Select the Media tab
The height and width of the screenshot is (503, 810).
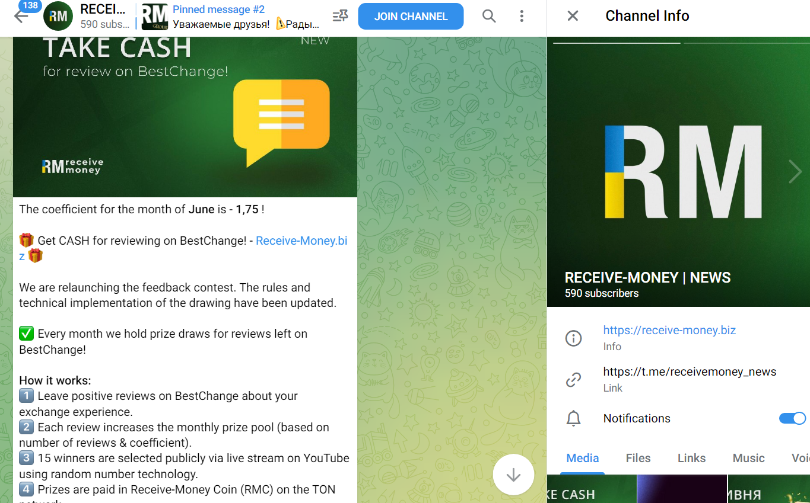(x=582, y=458)
